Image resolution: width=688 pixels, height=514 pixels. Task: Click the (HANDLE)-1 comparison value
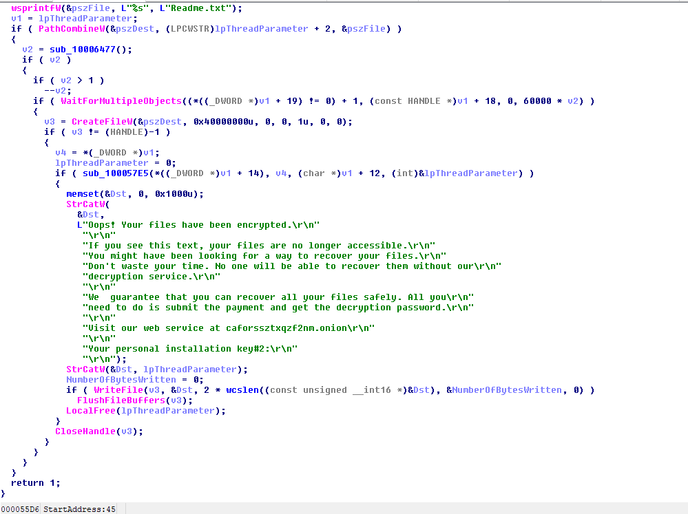coord(132,132)
